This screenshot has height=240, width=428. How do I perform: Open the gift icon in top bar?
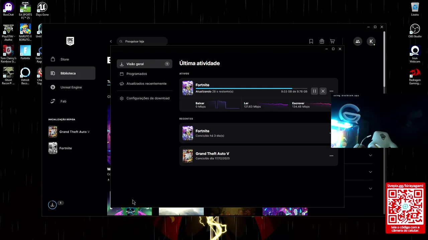[x=322, y=41]
